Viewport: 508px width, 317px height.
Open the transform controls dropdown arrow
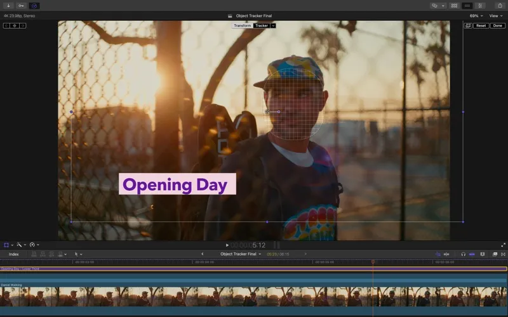tap(12, 245)
